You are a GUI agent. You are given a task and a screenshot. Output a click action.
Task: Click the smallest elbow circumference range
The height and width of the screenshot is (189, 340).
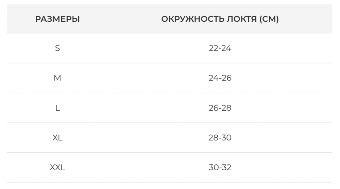coord(220,49)
